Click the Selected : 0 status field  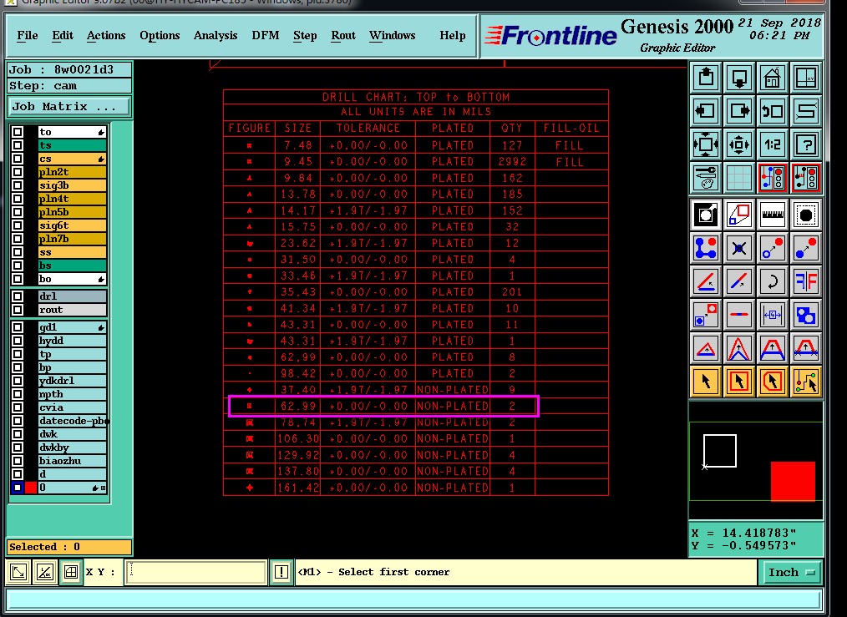69,547
